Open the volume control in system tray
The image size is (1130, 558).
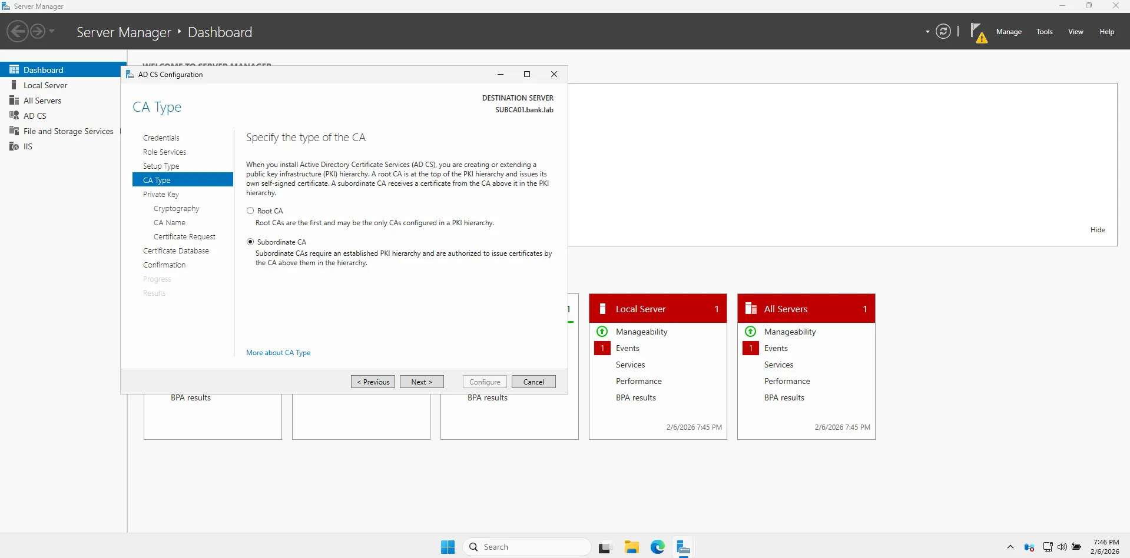[x=1062, y=547]
